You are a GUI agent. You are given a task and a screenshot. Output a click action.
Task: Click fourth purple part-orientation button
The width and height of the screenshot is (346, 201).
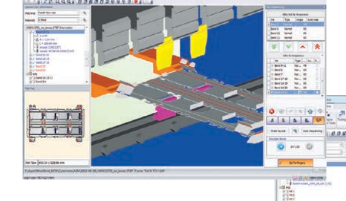307,120
